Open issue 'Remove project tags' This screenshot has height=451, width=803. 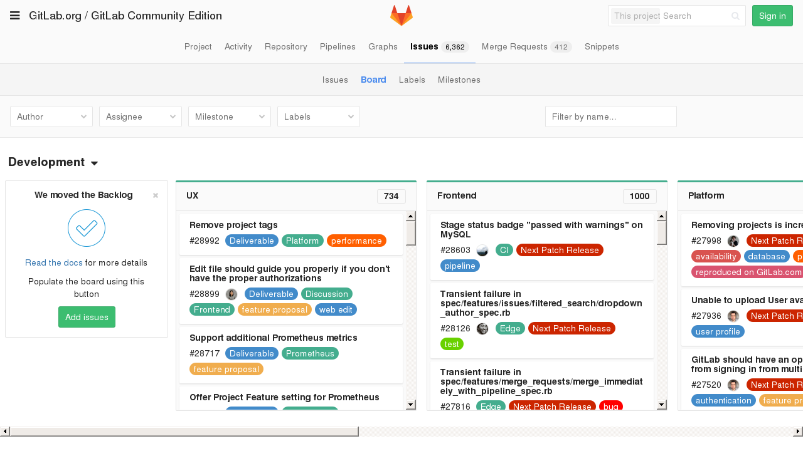tap(233, 225)
